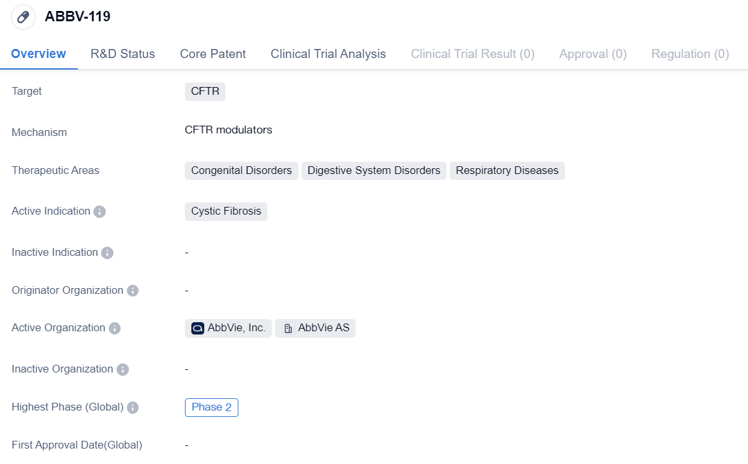Screen dimensions: 748x464
Task: Click the Respiratory Diseases tag
Action: click(507, 171)
